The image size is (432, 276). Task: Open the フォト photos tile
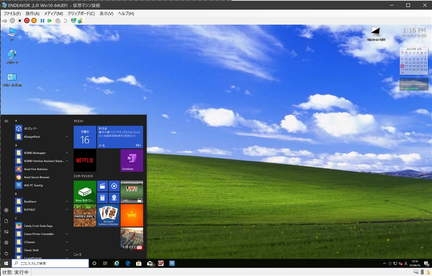coord(132,192)
